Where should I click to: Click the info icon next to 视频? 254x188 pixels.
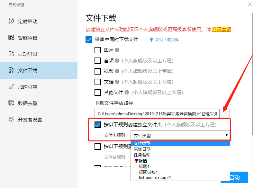click(117, 71)
